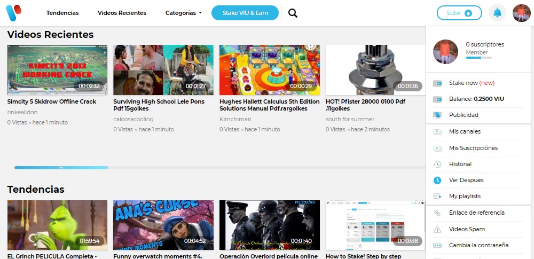Viewport: 534px width, 259px height.
Task: Open the search magnifier icon
Action: click(x=293, y=13)
